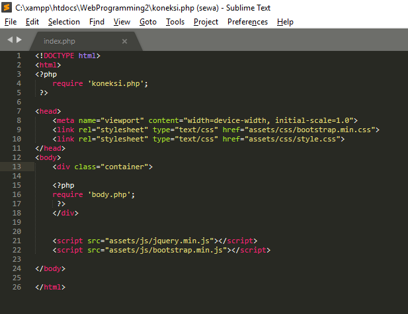Click line number 1 in the gutter
This screenshot has height=314, width=408.
[19, 56]
